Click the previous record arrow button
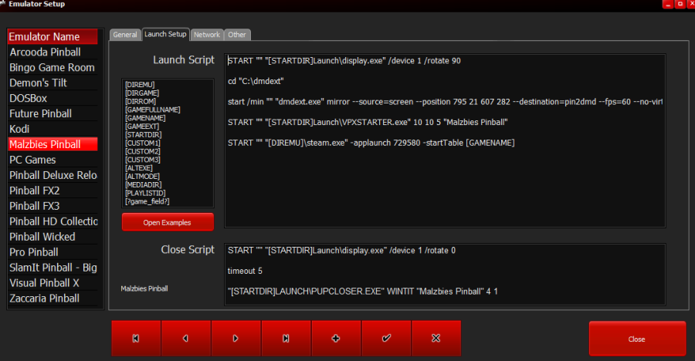 click(186, 339)
